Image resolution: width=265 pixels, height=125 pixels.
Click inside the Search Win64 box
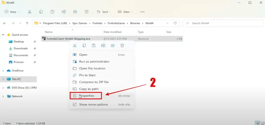(x=223, y=23)
